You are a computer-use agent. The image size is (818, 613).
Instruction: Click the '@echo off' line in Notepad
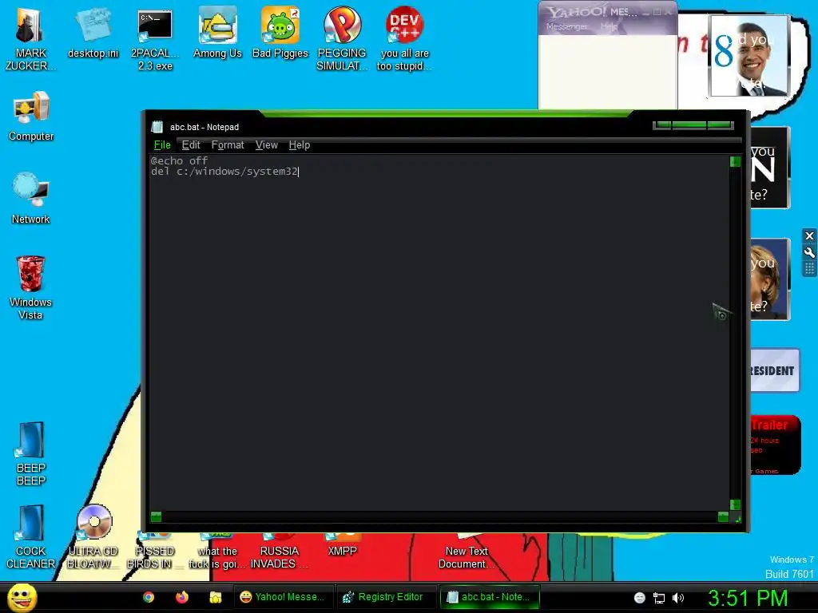[179, 160]
